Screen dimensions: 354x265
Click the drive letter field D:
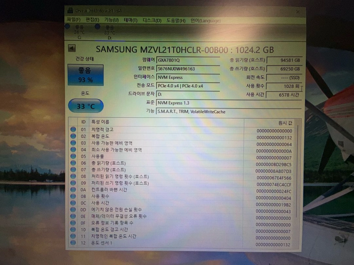(188, 94)
